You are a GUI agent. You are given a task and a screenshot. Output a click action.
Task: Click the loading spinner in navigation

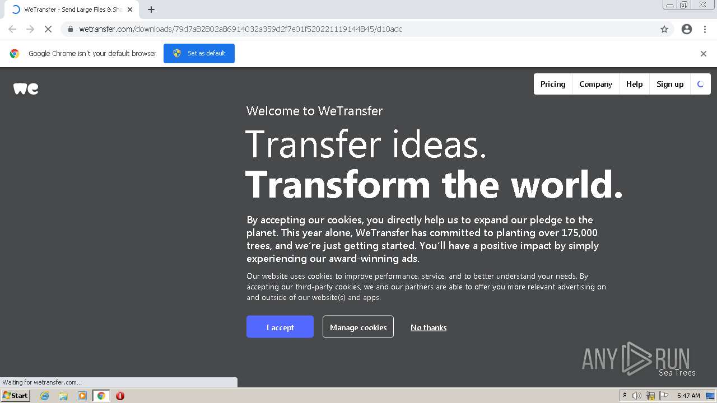coord(700,84)
